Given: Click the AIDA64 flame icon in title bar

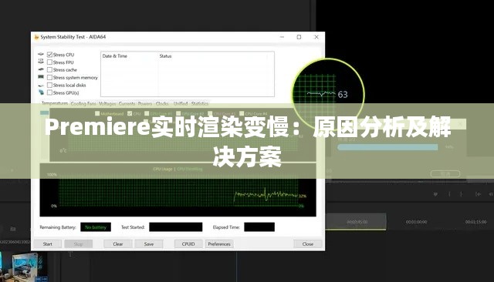Looking at the screenshot, I should click(36, 37).
